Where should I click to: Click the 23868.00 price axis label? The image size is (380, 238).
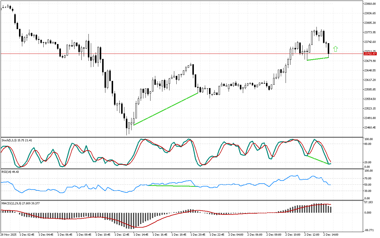(370, 4)
